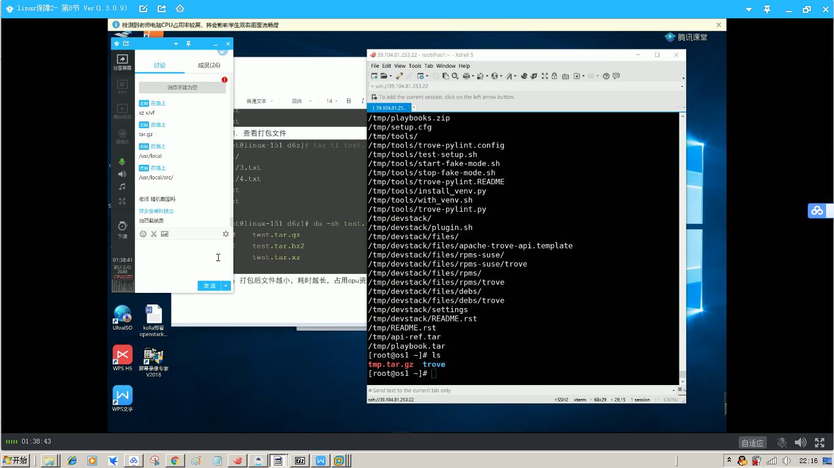Open the Xshell address bar dropdown

(682, 87)
